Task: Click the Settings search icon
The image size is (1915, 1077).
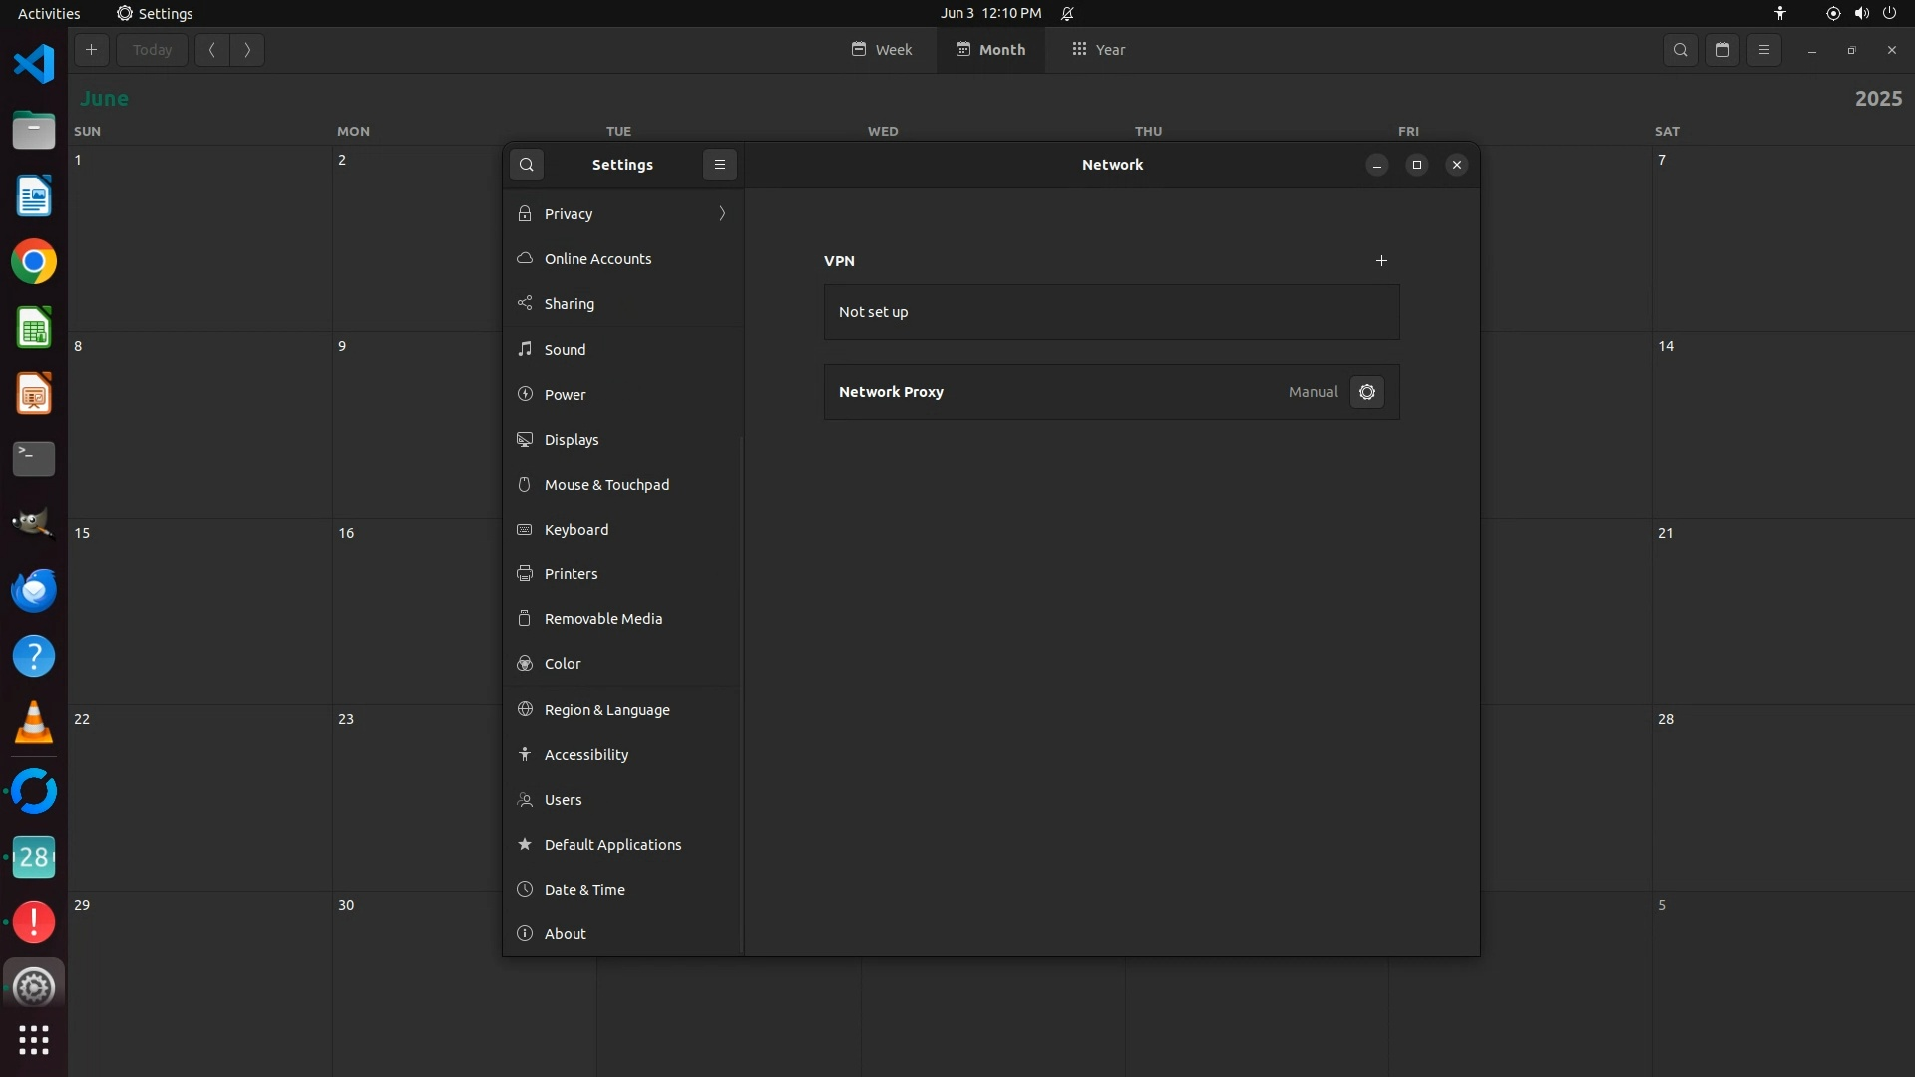Action: [x=527, y=165]
